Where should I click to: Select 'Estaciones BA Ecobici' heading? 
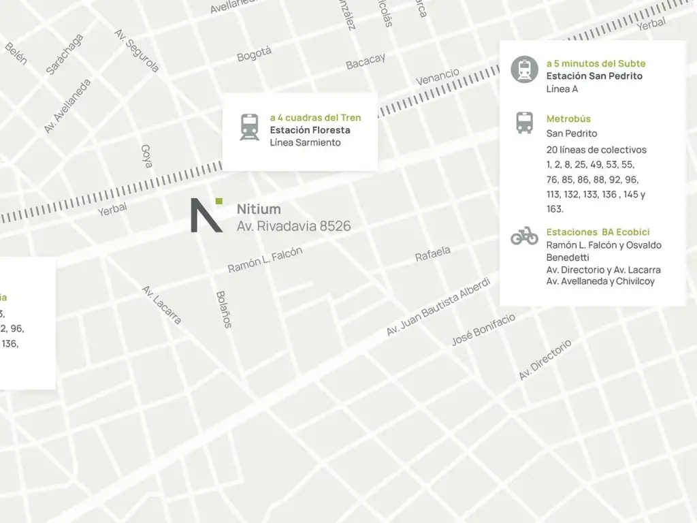click(x=598, y=232)
